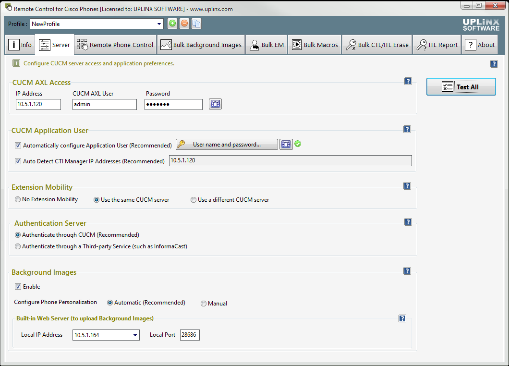Open help for CUCM Application User section
509x366 pixels.
pos(407,129)
